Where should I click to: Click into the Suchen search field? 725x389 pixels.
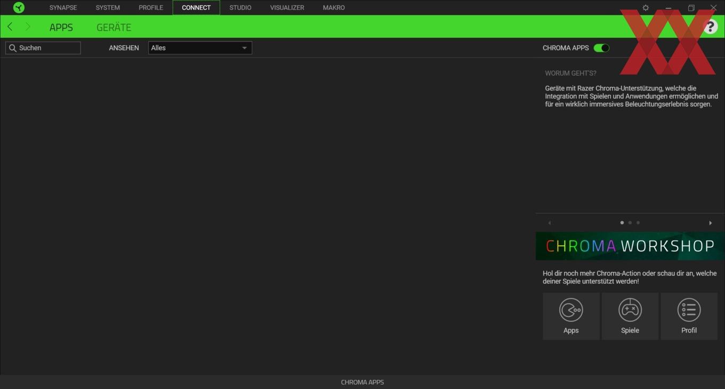click(43, 48)
